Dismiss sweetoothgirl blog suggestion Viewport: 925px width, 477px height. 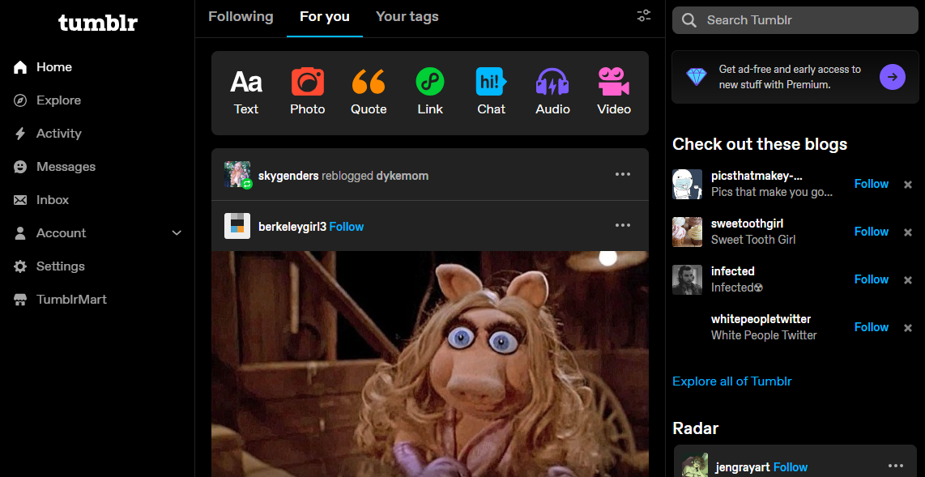pyautogui.click(x=908, y=232)
